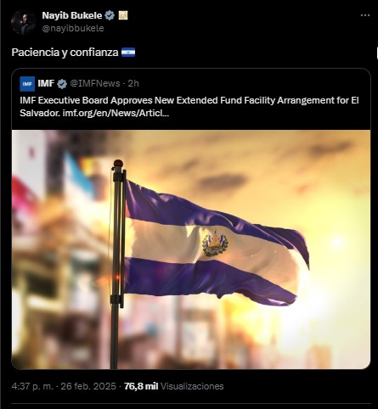Click the government affiliation badge beside Nayib Bukele

[x=123, y=15]
